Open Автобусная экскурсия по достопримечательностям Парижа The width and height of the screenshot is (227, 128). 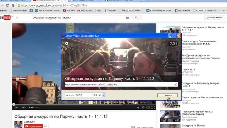click(200, 57)
